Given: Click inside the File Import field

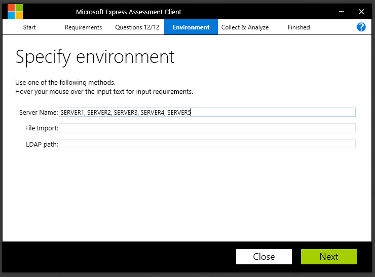Looking at the screenshot, I should 207,128.
